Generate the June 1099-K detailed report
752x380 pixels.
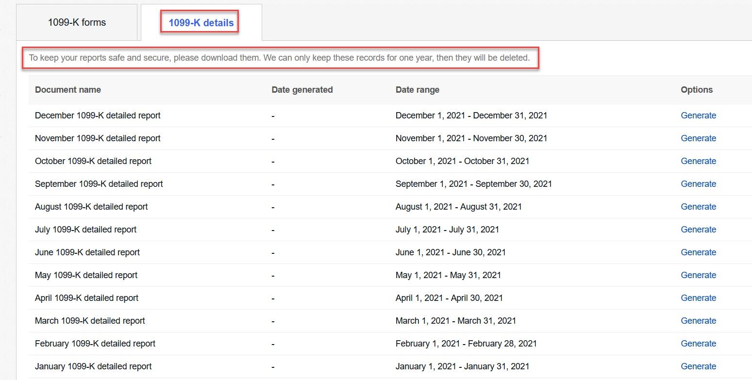point(699,252)
